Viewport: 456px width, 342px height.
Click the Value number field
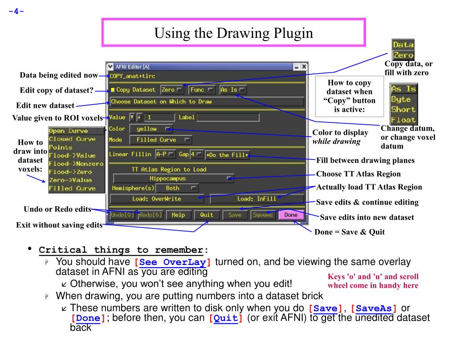(159, 118)
